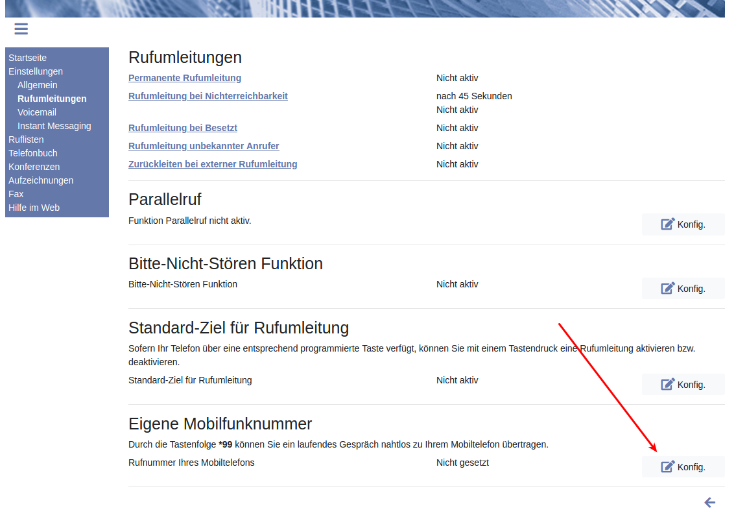Open Ruflisten from the sidebar

[x=26, y=139]
